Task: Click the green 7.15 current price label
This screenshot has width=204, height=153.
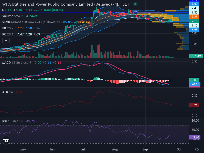Action: 194,21
